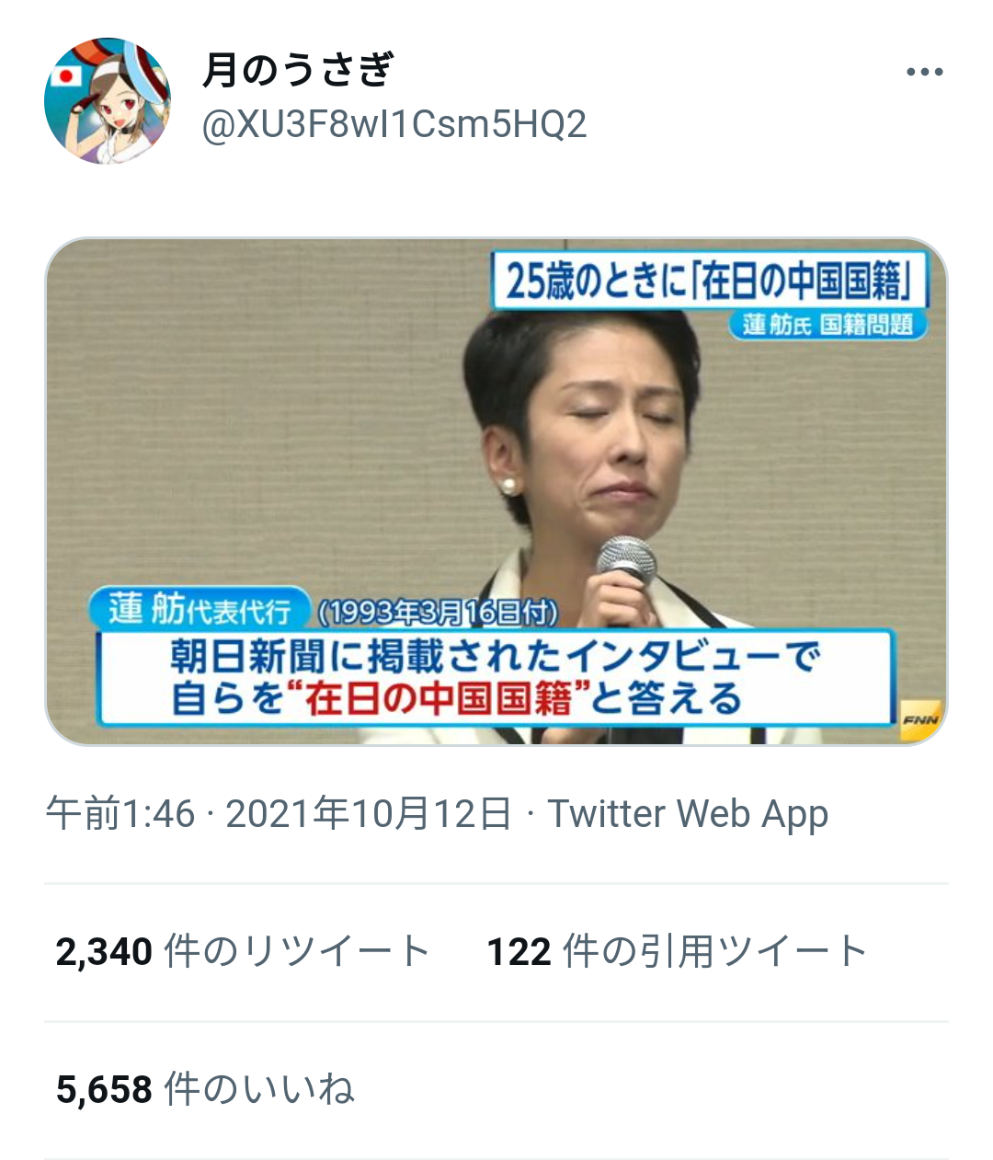Image resolution: width=993 pixels, height=1160 pixels.
Task: Click the 月のうさぎ display name
Action: click(298, 70)
